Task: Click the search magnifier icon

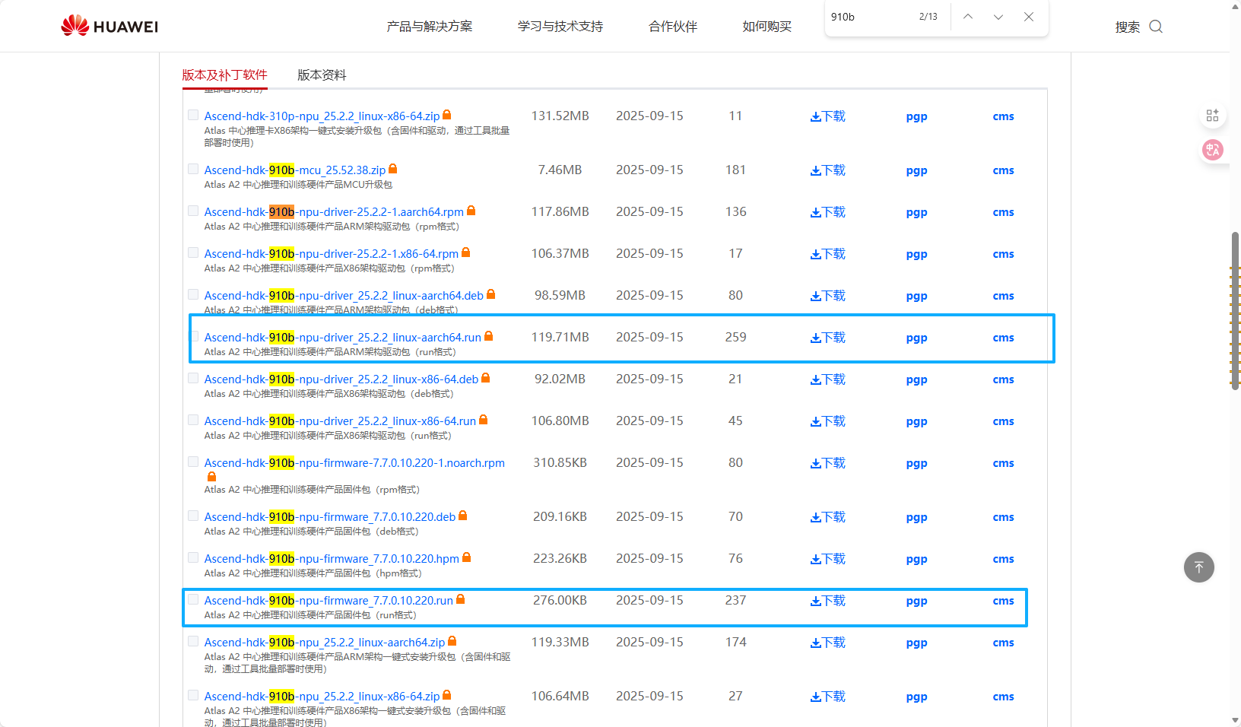Action: click(1156, 27)
